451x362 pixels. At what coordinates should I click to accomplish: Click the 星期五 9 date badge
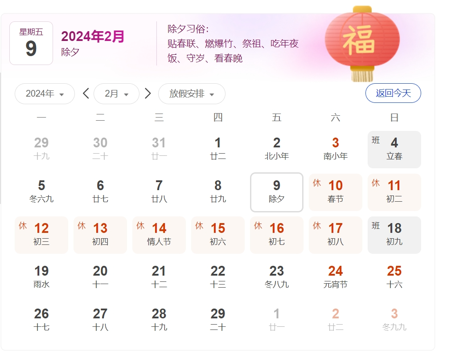click(31, 43)
